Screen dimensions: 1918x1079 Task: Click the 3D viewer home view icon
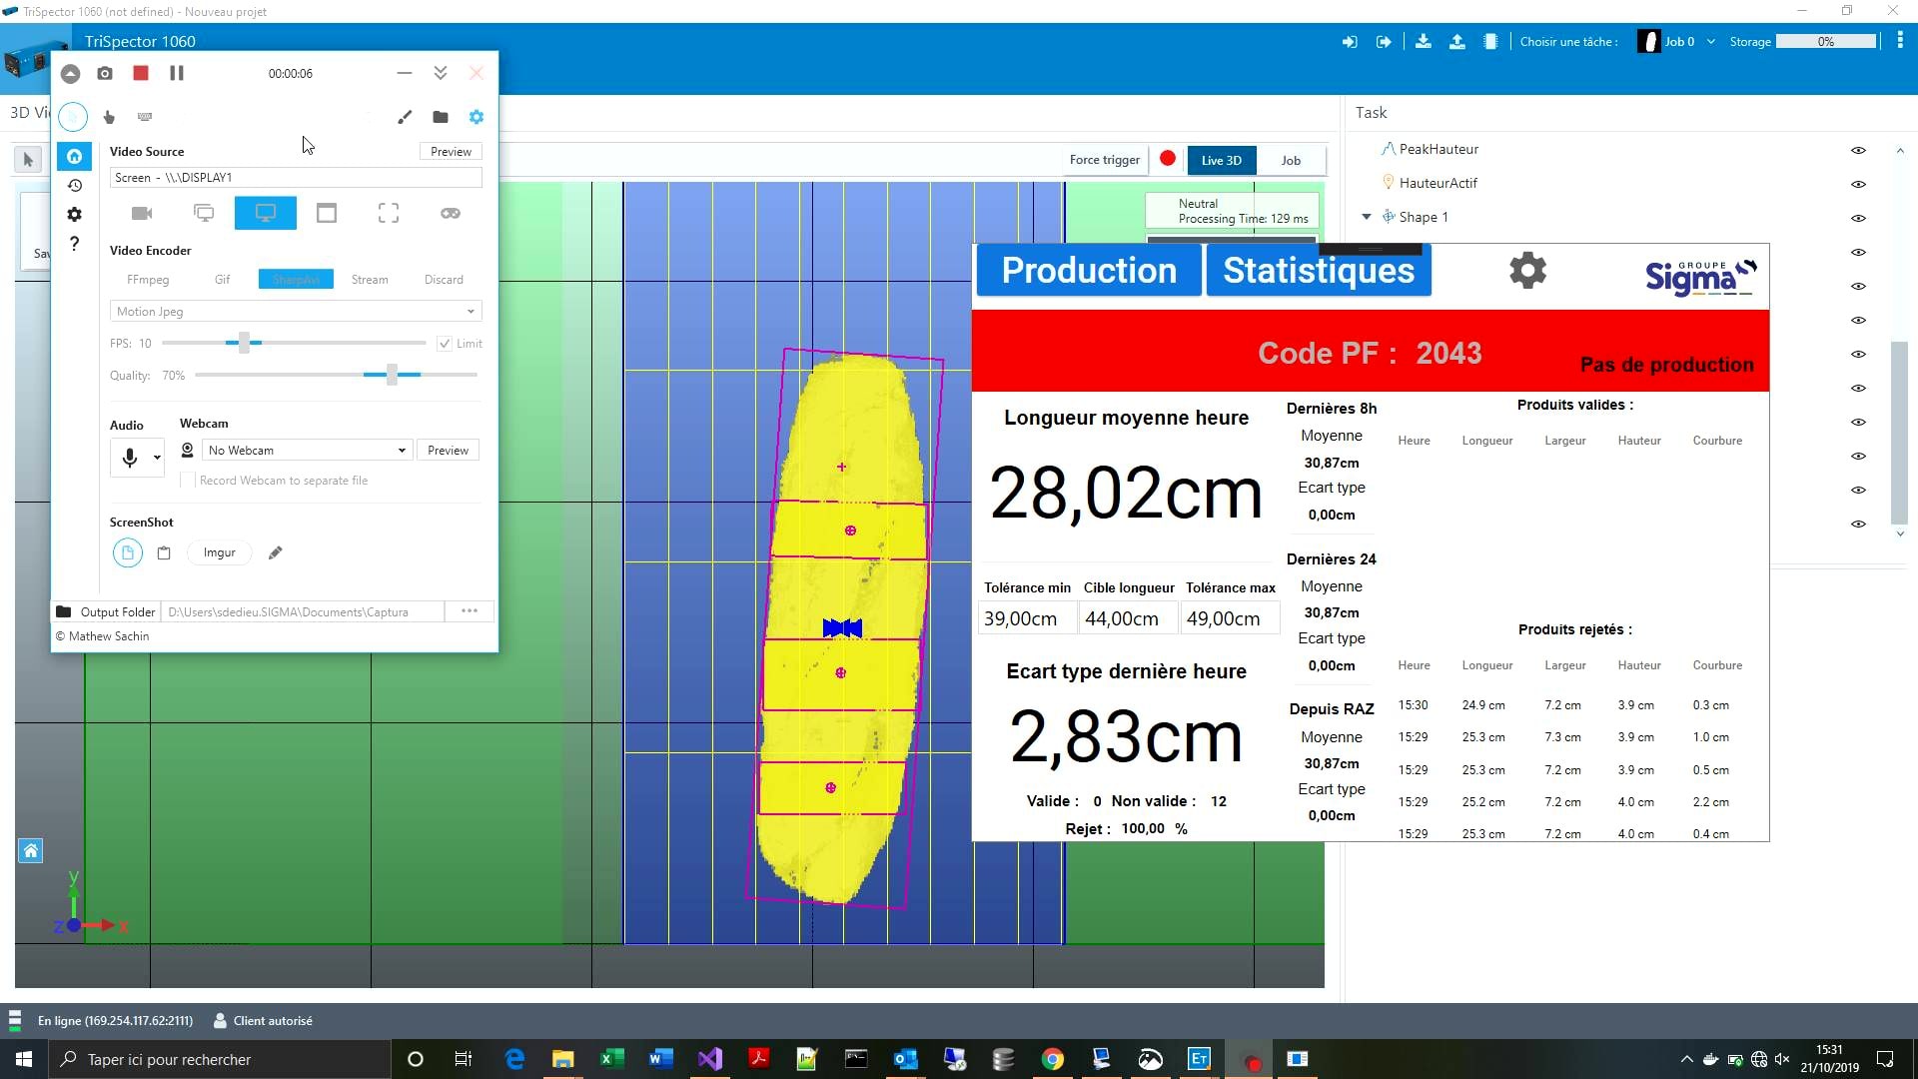click(31, 851)
